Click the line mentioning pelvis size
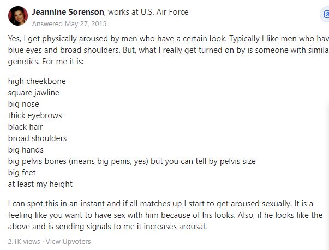Viewport: 329px width, 250px height. 131,161
